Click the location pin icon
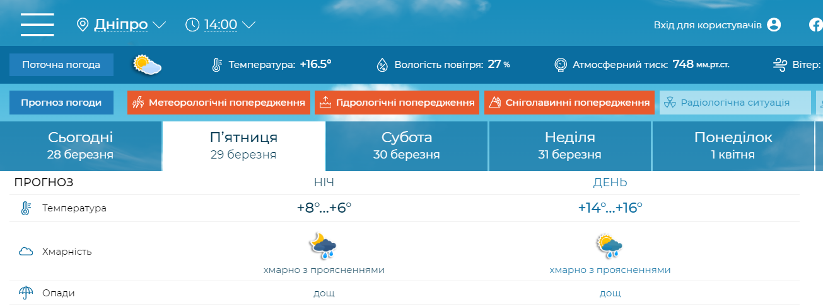 (x=82, y=25)
